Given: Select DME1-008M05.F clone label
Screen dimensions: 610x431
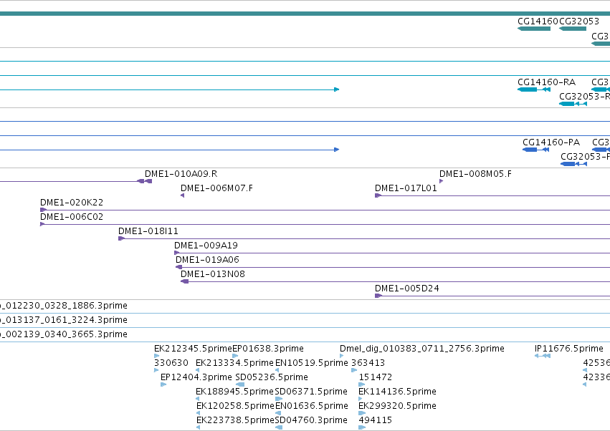Looking at the screenshot, I should pos(475,174).
